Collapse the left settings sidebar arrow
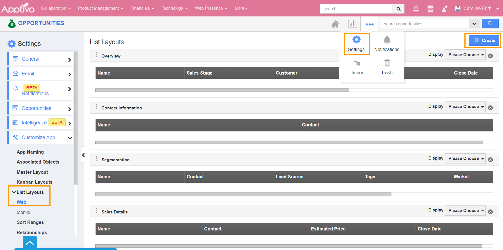The width and height of the screenshot is (503, 250). coord(83,155)
